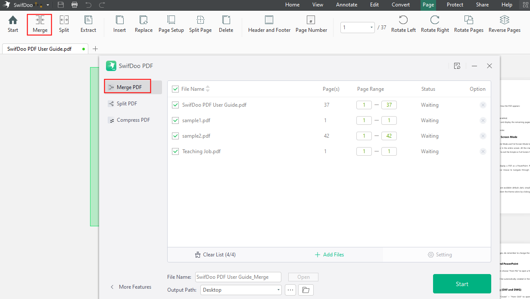The width and height of the screenshot is (530, 299).
Task: Uncheck SwifDoo PDF User Guide.pdf in the list
Action: pos(175,105)
